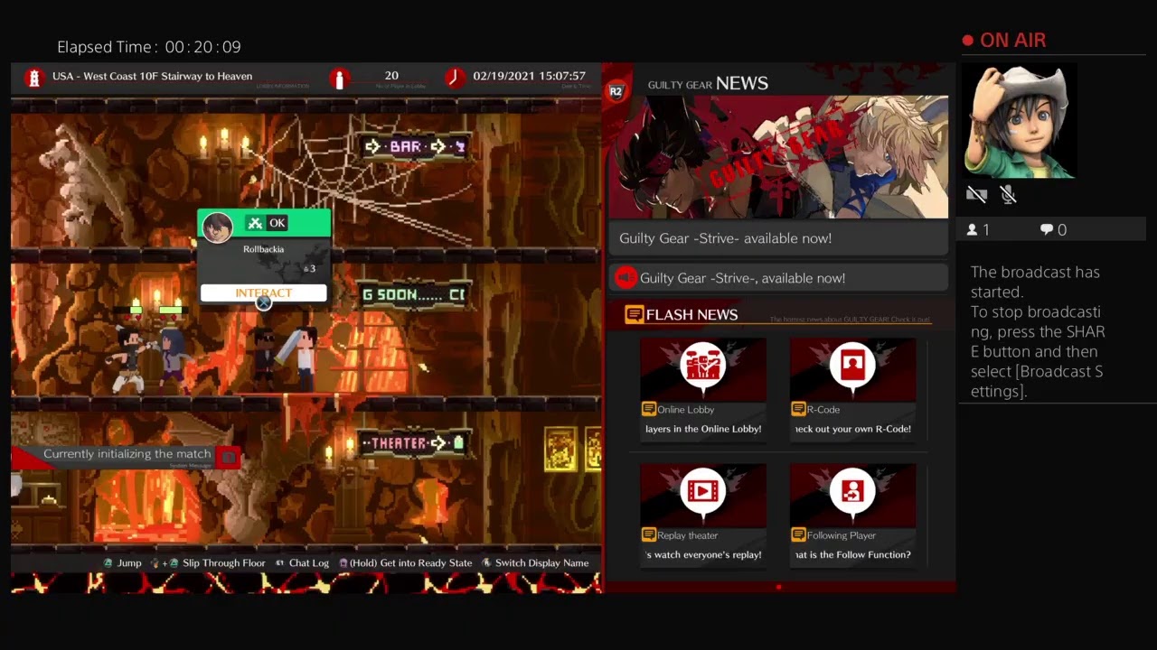The width and height of the screenshot is (1157, 650).
Task: Click the square button icon for Ready State
Action: coord(343,562)
